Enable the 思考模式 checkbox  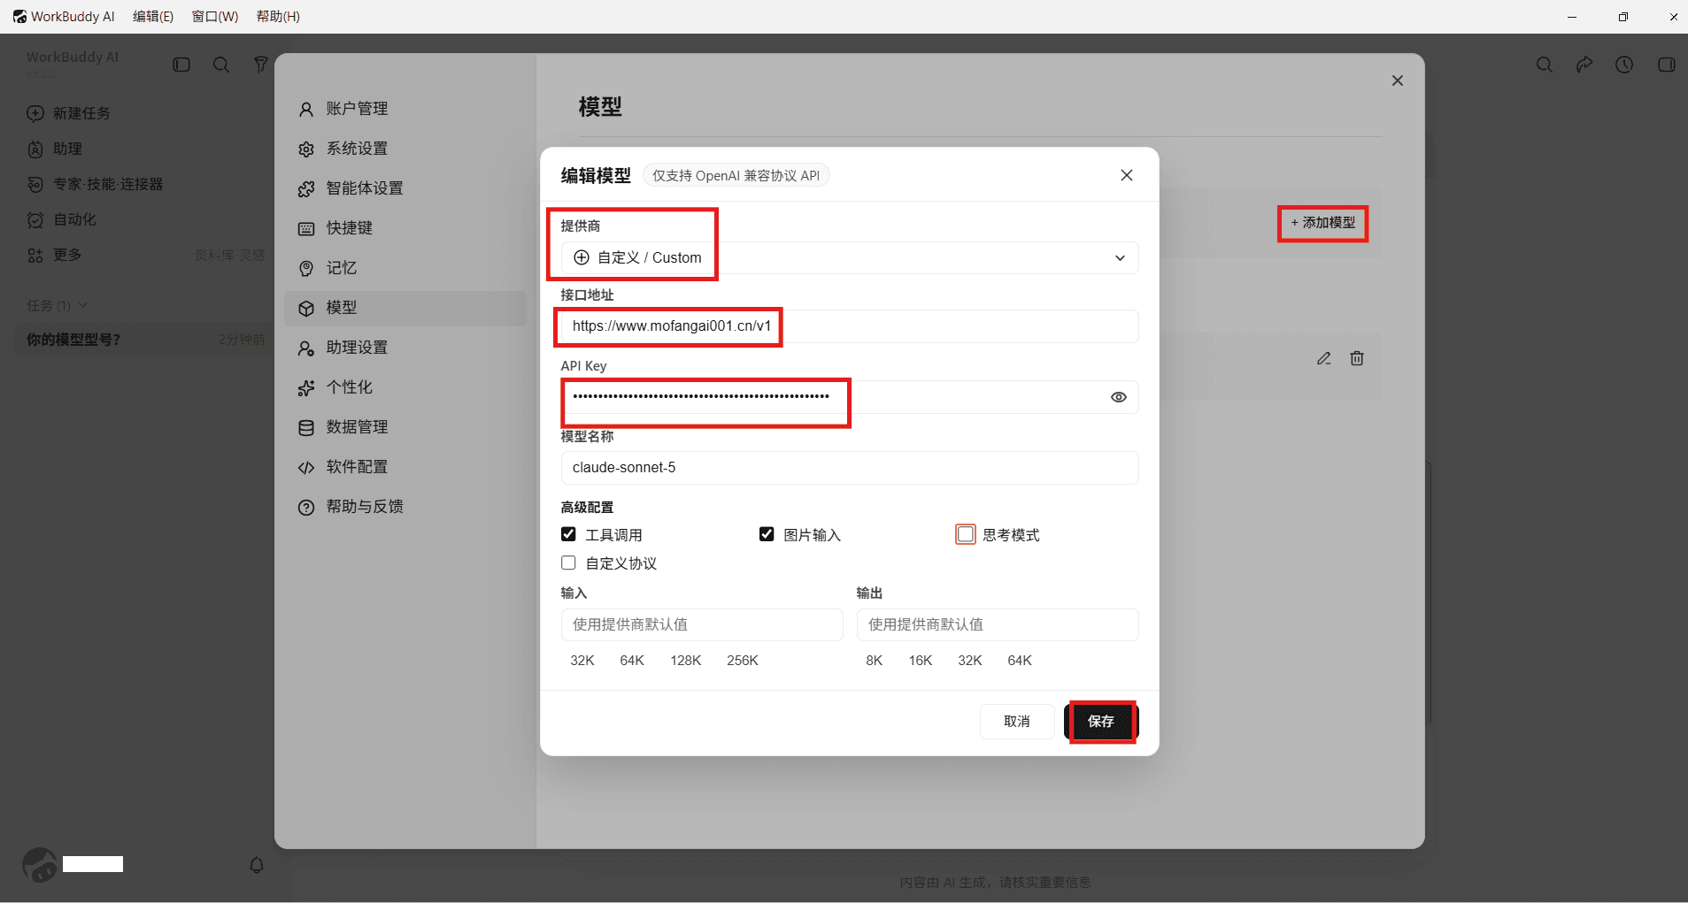966,534
